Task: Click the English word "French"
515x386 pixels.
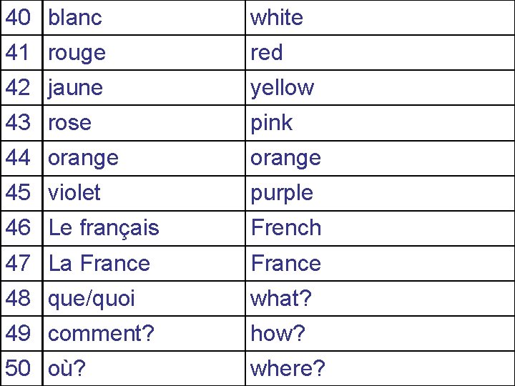Action: pos(285,228)
